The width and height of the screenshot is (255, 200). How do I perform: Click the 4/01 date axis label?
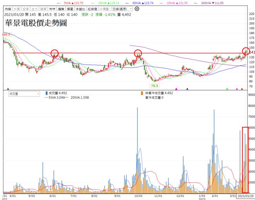[x=13, y=196]
